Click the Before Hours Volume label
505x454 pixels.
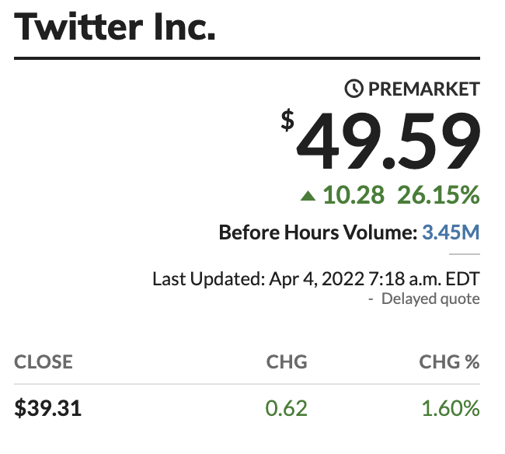(319, 232)
